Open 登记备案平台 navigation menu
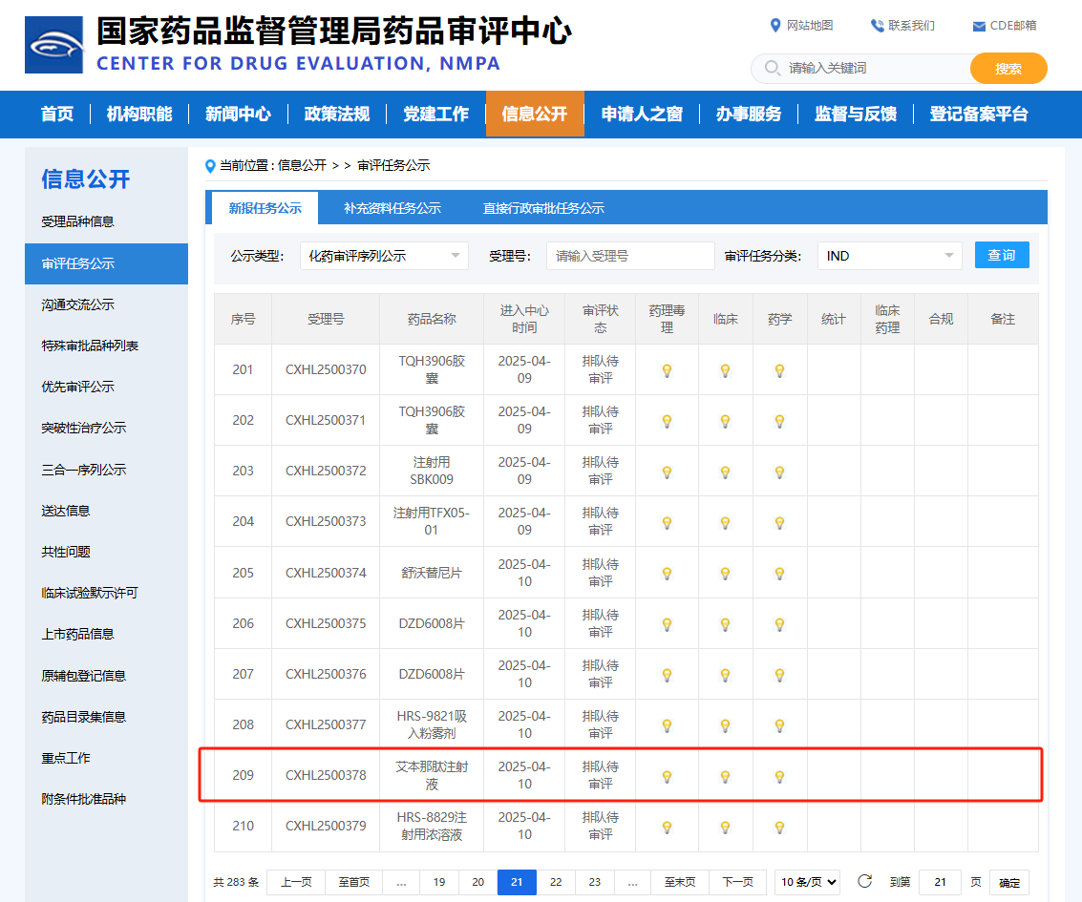Image resolution: width=1082 pixels, height=902 pixels. pos(979,114)
